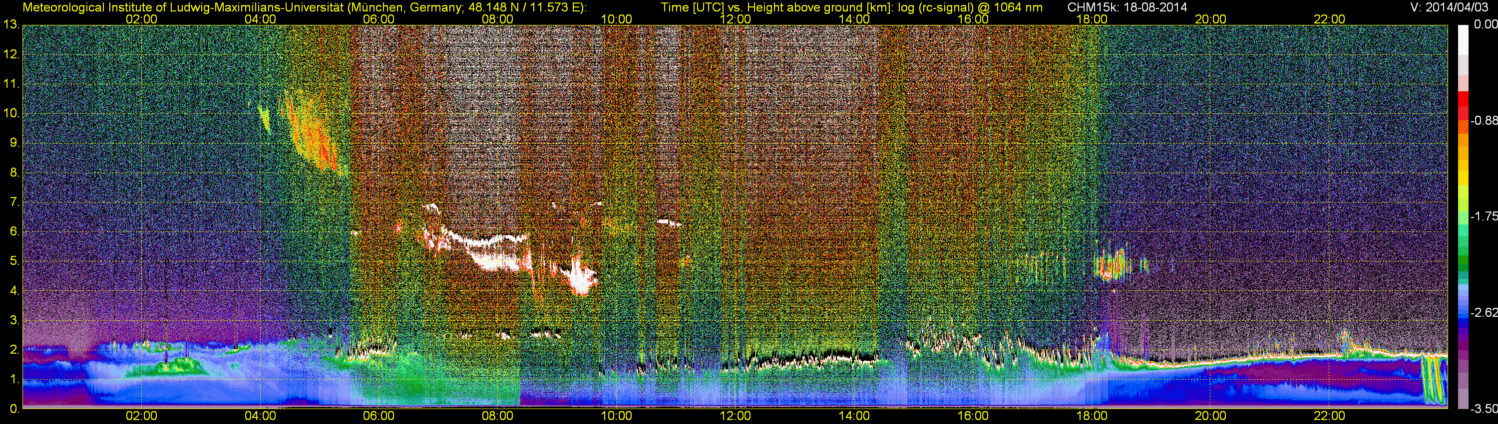Click 06:00 on the upper time axis
The height and width of the screenshot is (424, 1498).
[378, 19]
